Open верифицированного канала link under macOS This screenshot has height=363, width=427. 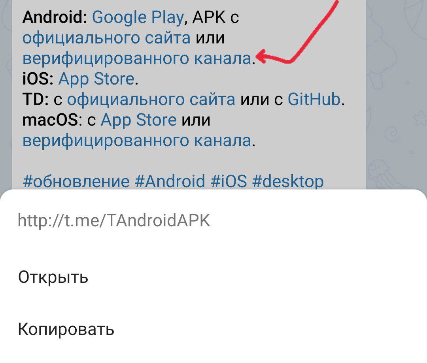click(137, 141)
